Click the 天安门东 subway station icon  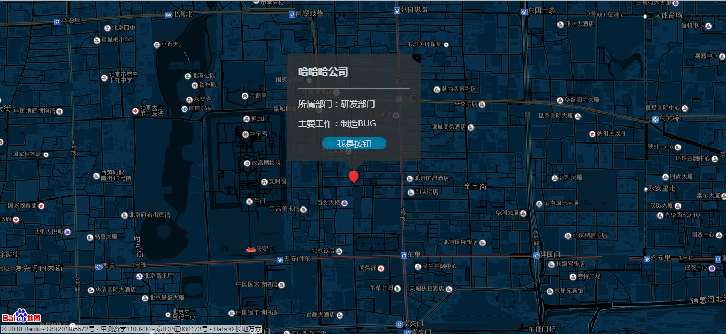(x=280, y=260)
